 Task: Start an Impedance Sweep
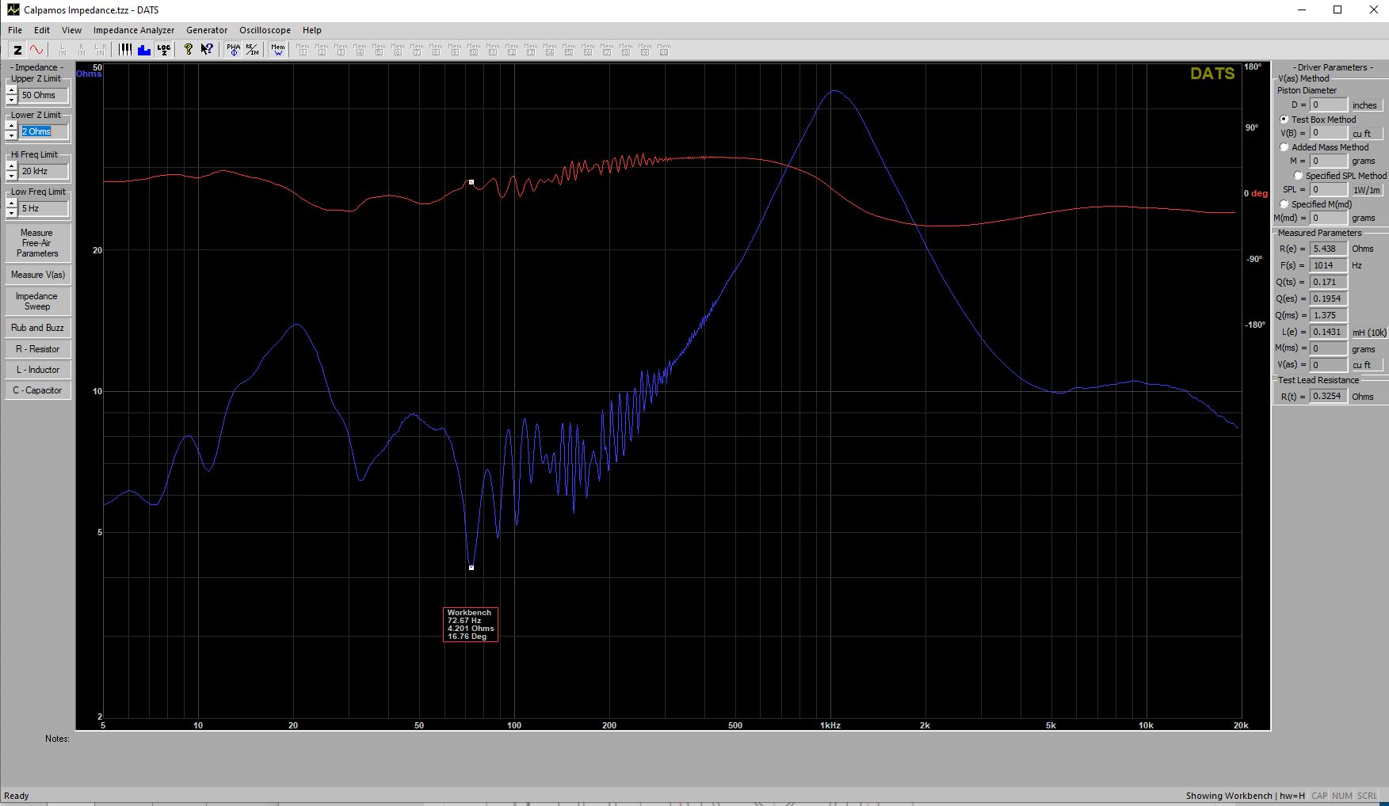pyautogui.click(x=37, y=301)
